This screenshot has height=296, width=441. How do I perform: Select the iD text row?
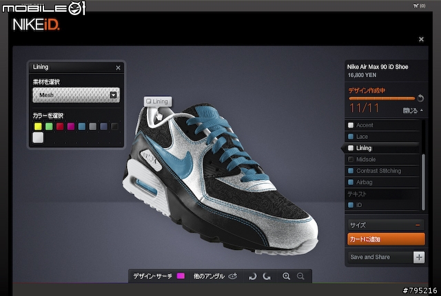[382, 205]
